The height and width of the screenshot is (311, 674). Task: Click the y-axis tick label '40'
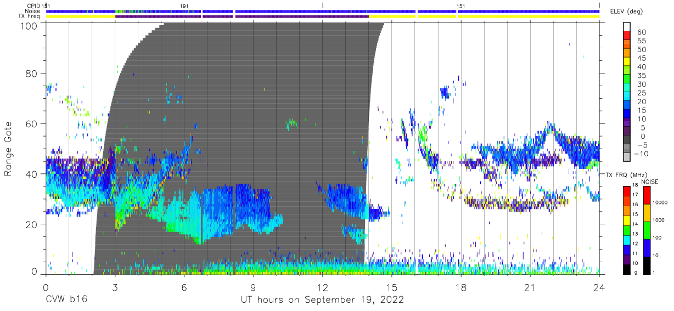click(x=32, y=174)
